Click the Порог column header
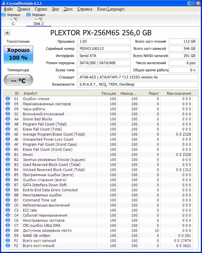Viewport: 202px width, 253px height. pyautogui.click(x=150, y=94)
